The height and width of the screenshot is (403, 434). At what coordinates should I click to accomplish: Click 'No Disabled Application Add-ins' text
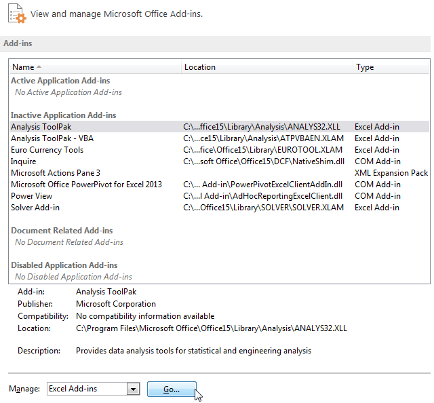pos(73,277)
